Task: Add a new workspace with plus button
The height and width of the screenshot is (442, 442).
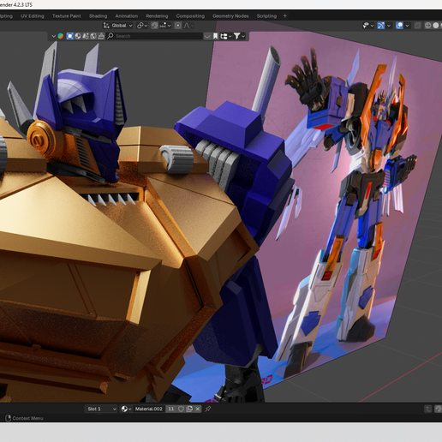Action: pyautogui.click(x=284, y=16)
